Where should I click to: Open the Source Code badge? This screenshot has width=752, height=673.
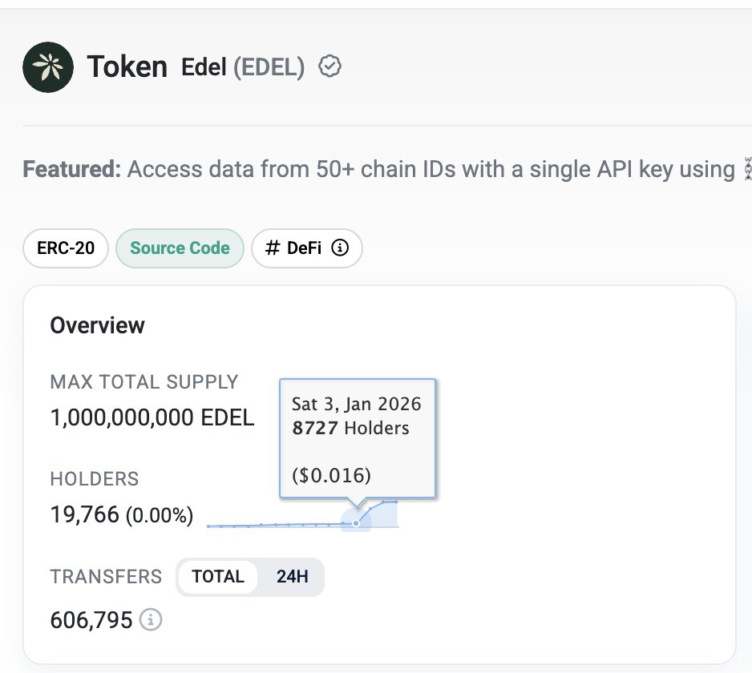coord(180,248)
